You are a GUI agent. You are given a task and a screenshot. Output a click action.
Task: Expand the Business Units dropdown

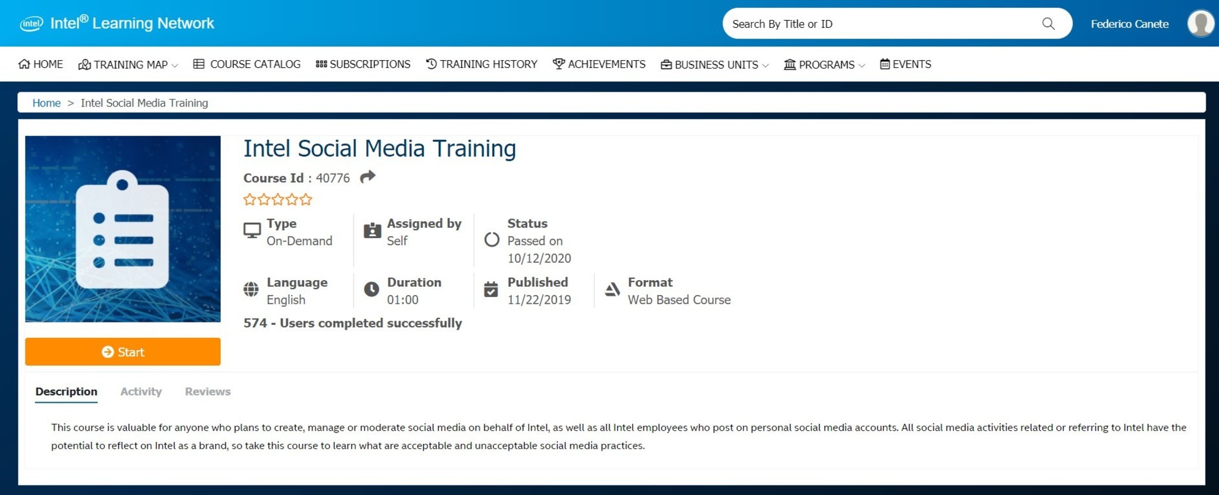pos(765,65)
